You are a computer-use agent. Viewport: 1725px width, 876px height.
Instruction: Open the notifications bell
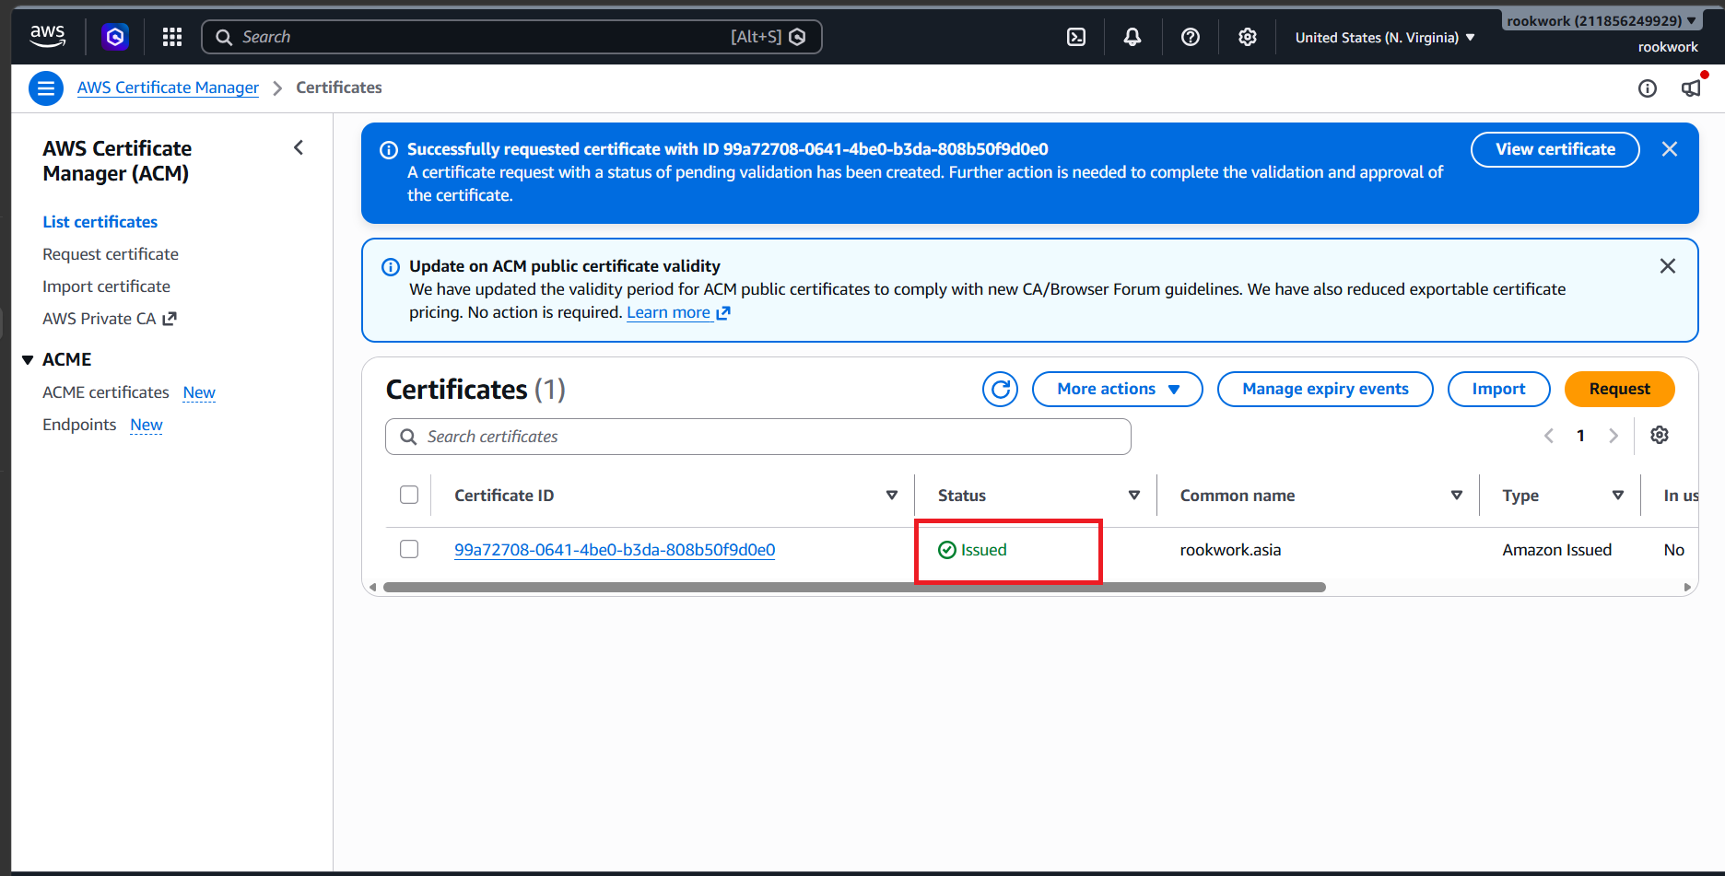[x=1132, y=37]
